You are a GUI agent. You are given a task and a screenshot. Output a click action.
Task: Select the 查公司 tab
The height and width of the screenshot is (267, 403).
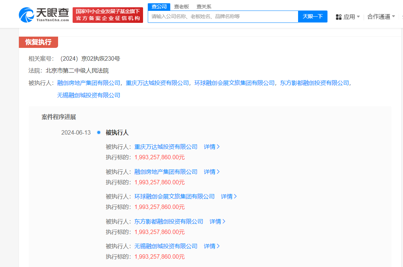tap(159, 7)
